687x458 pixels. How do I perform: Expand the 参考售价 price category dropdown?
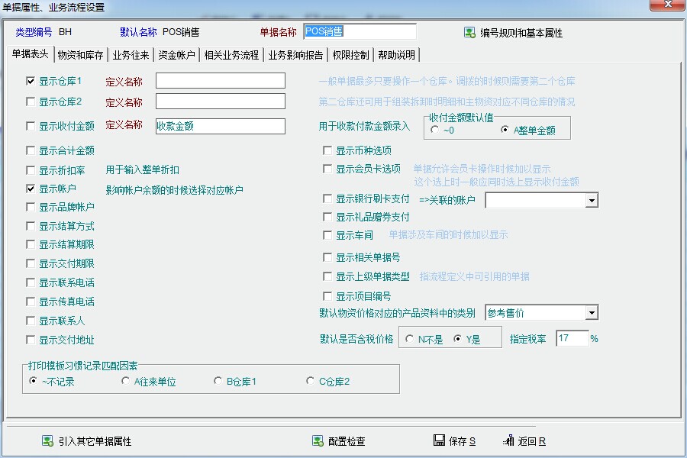pyautogui.click(x=592, y=313)
